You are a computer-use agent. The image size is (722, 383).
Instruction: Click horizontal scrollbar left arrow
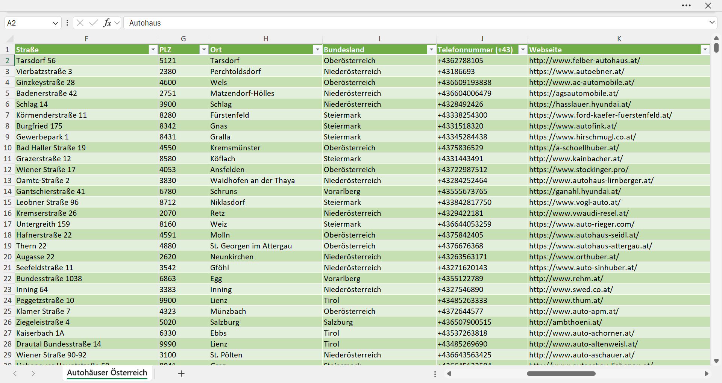(449, 374)
